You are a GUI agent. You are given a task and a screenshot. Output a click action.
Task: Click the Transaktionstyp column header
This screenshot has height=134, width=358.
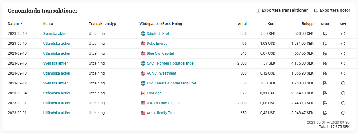(102, 24)
